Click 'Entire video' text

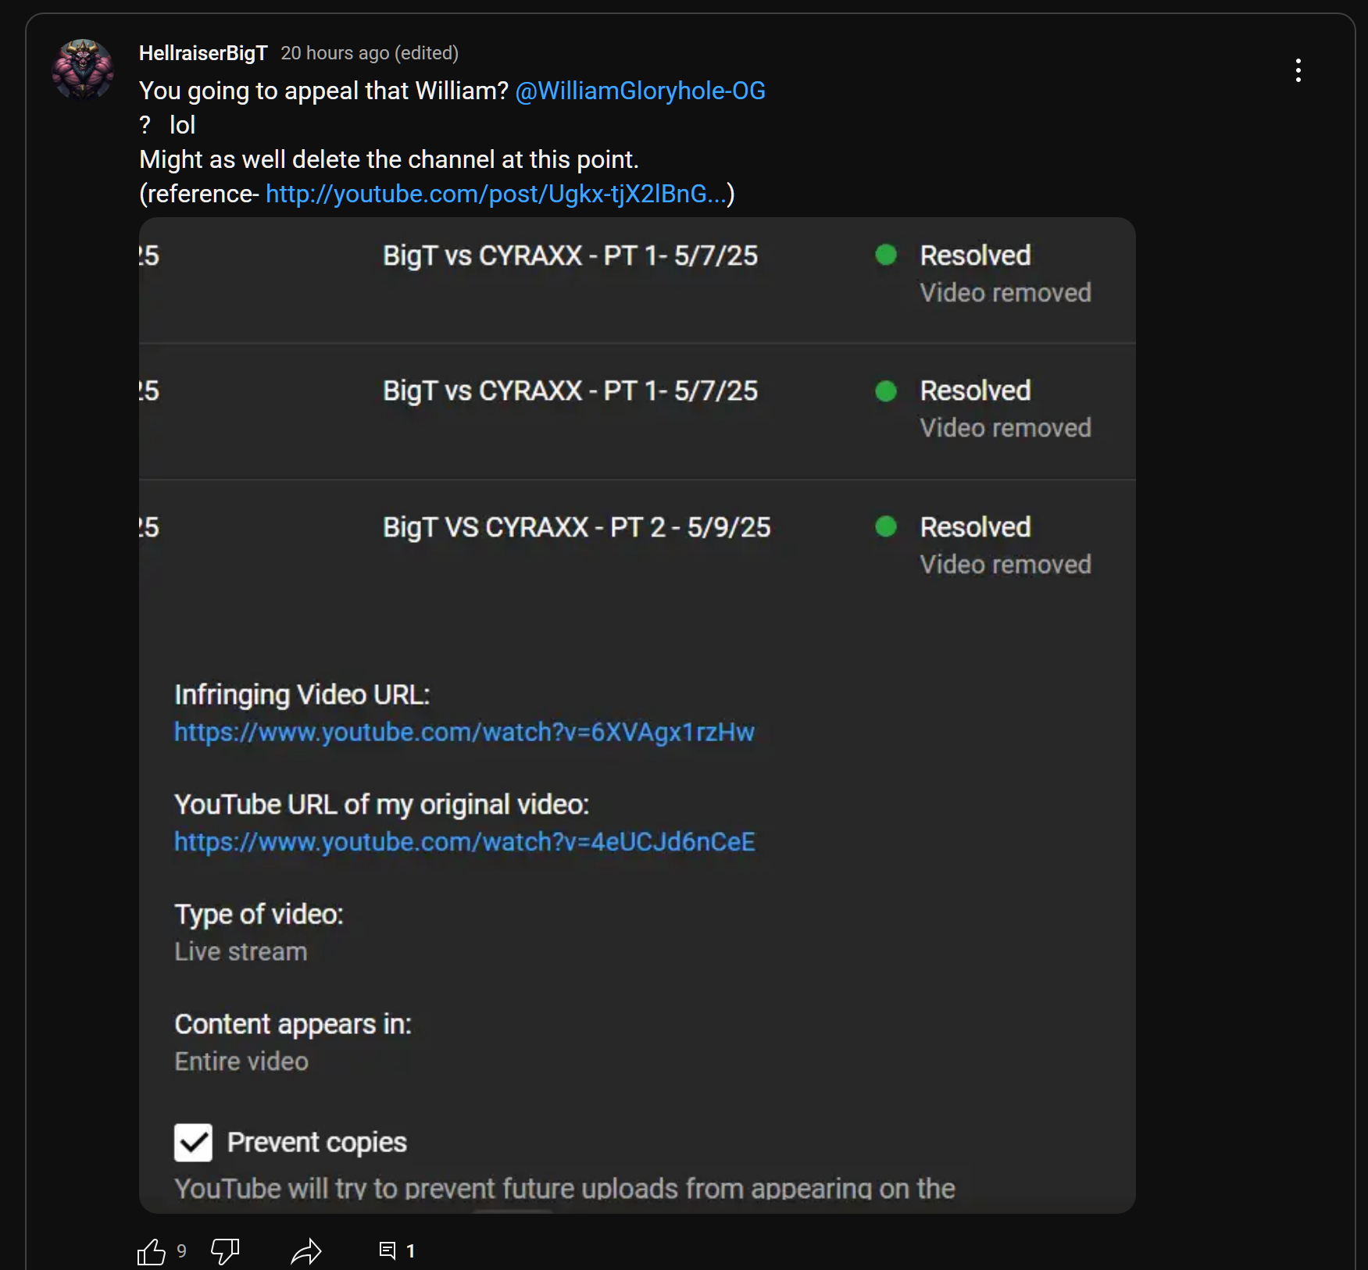coord(241,1061)
